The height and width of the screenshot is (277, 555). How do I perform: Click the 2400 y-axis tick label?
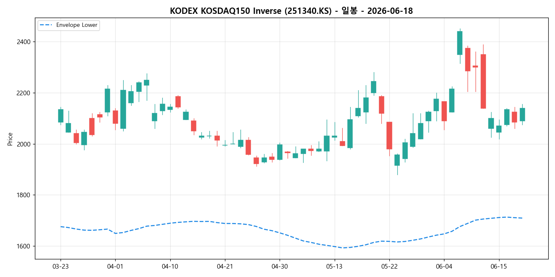pyautogui.click(x=24, y=42)
